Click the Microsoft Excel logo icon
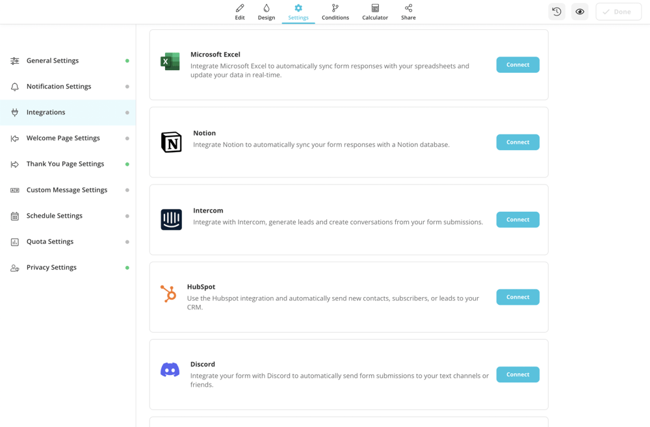Image resolution: width=650 pixels, height=427 pixels. coord(170,62)
